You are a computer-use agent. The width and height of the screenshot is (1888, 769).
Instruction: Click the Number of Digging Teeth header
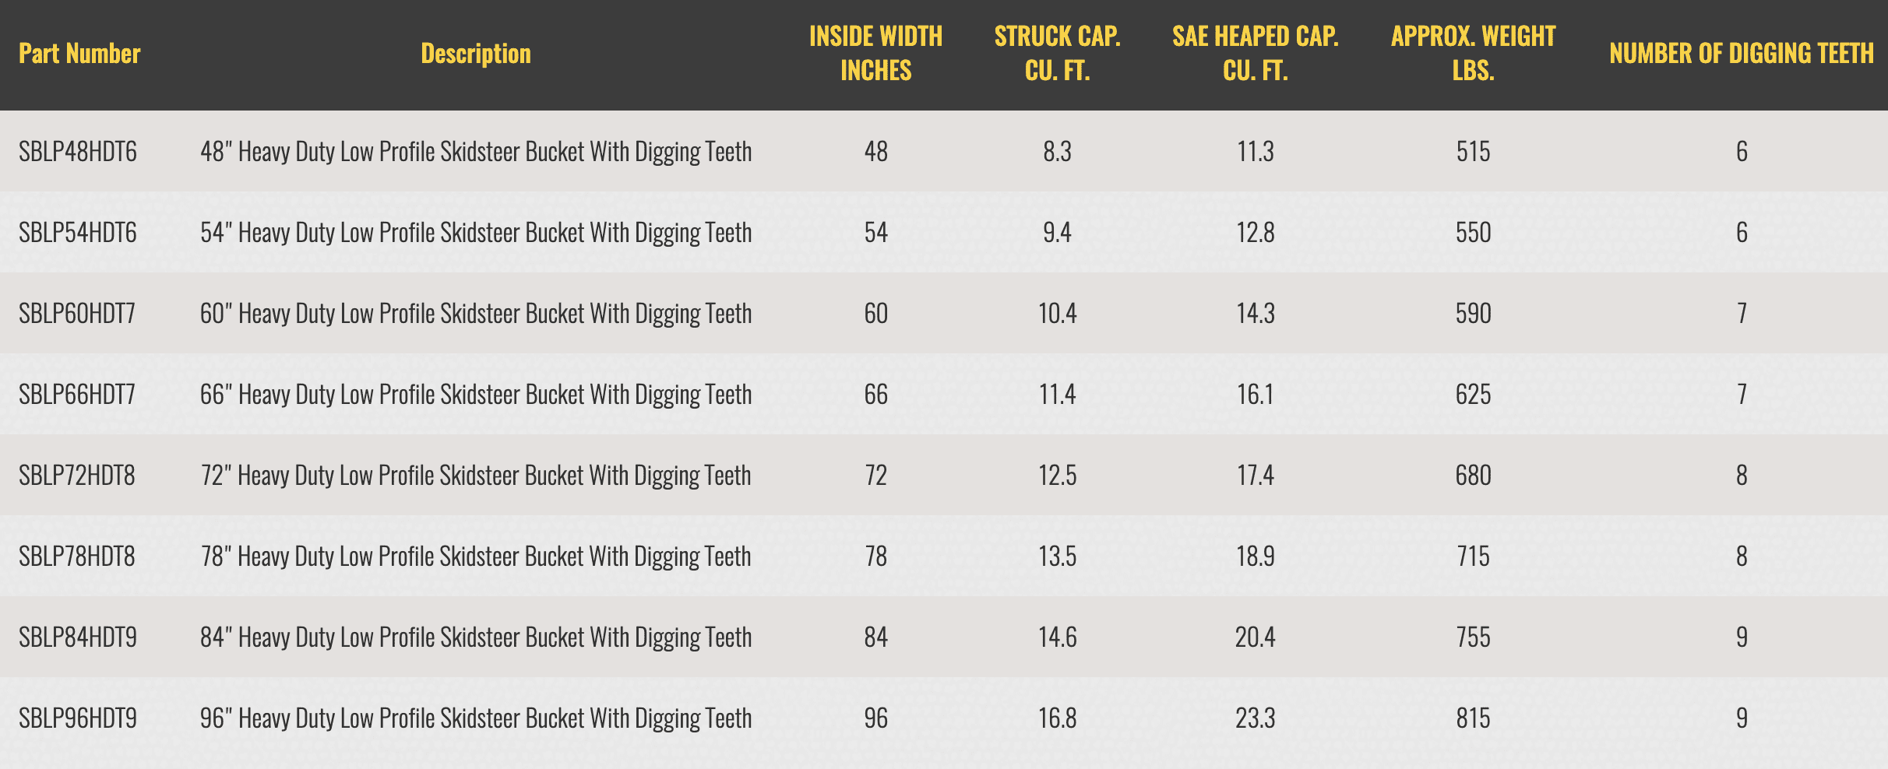[x=1741, y=54]
